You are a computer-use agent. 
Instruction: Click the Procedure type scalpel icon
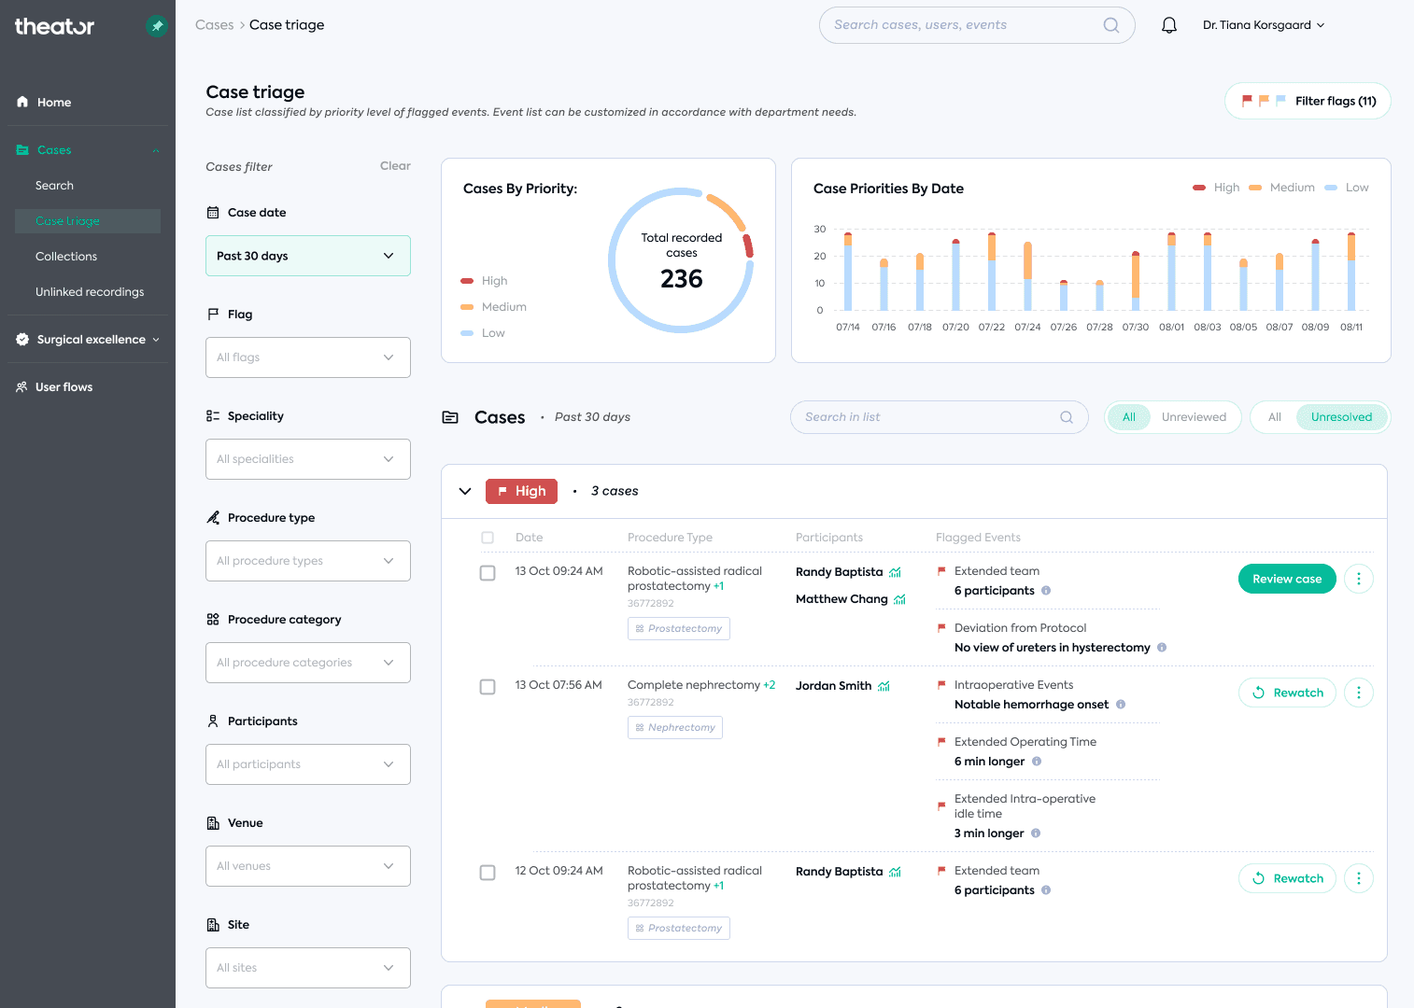pos(213,518)
